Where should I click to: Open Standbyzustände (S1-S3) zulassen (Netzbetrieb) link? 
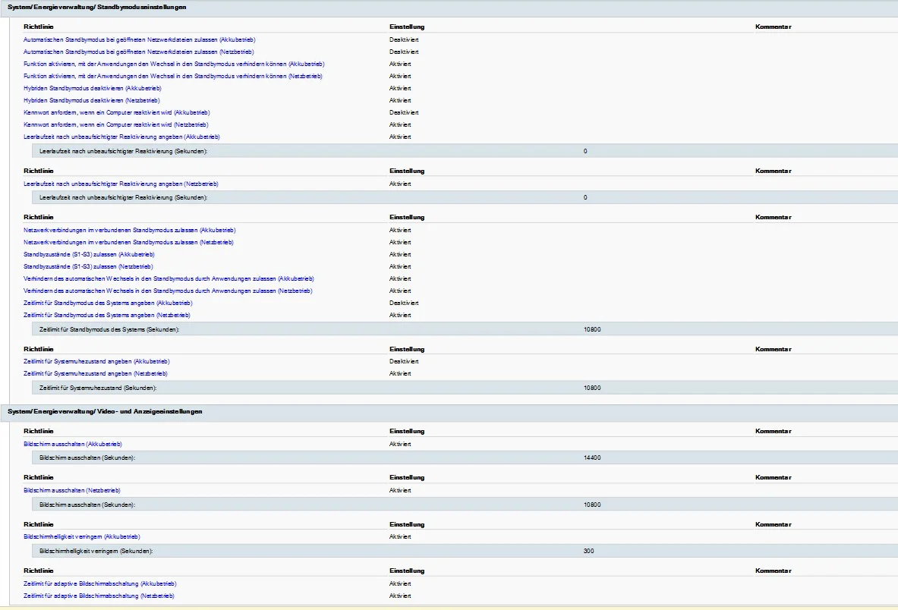click(88, 266)
